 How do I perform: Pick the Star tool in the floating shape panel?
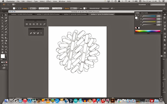coord(41,24)
